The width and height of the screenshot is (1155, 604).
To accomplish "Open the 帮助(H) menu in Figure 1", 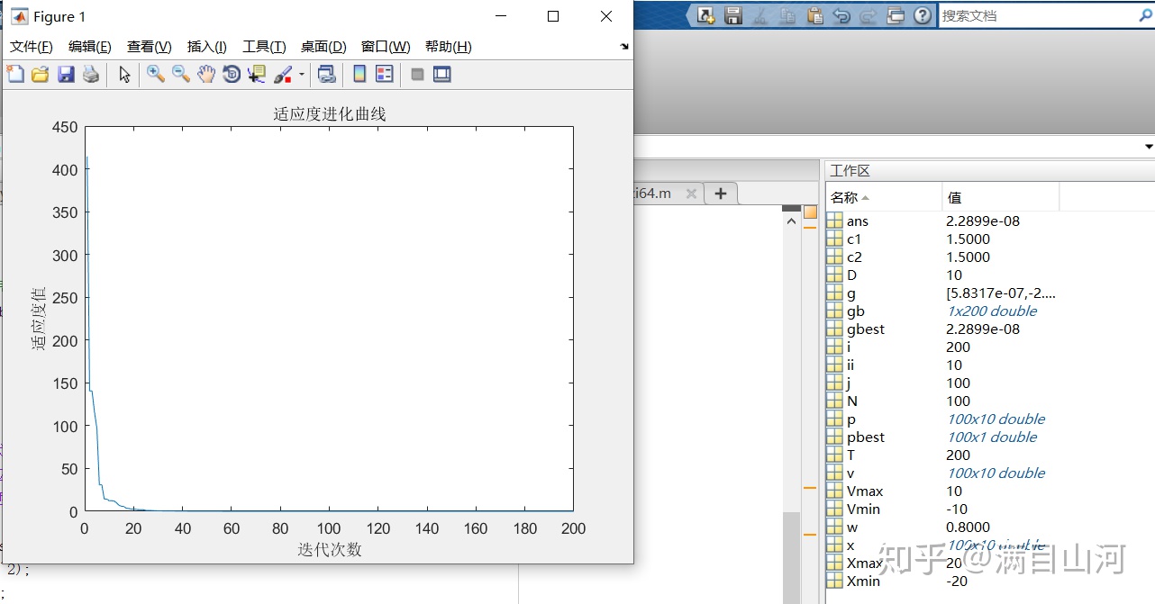I will 448,47.
